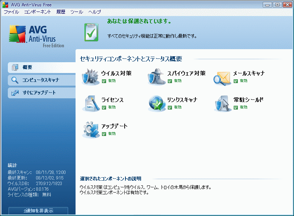Select the ウイルス対策 component label
Image resolution: width=294 pixels, height=216 pixels.
tap(116, 73)
